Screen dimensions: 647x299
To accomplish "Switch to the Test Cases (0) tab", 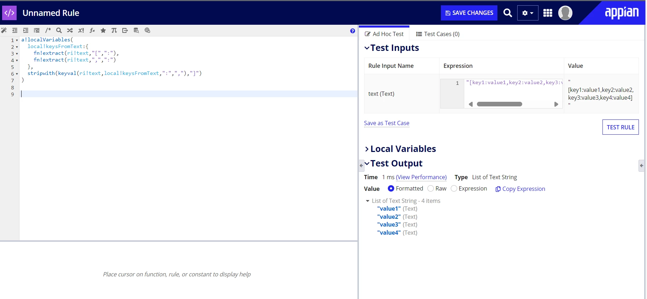I will [x=438, y=34].
